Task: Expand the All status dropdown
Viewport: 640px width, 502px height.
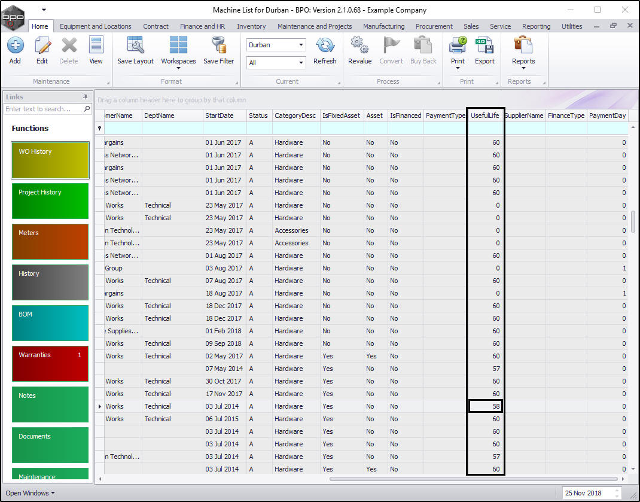Action: pos(300,63)
